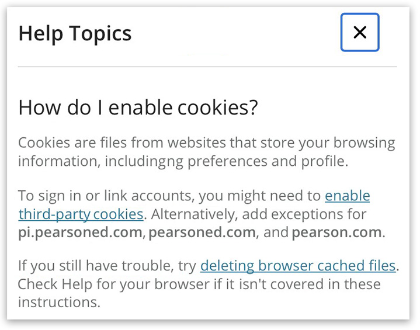The height and width of the screenshot is (330, 420).
Task: Click the bold pi.pearsoned.com domain text
Action: pyautogui.click(x=80, y=233)
